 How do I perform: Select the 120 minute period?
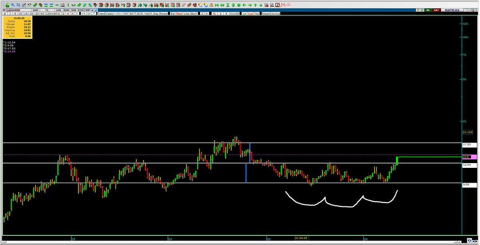48,14
